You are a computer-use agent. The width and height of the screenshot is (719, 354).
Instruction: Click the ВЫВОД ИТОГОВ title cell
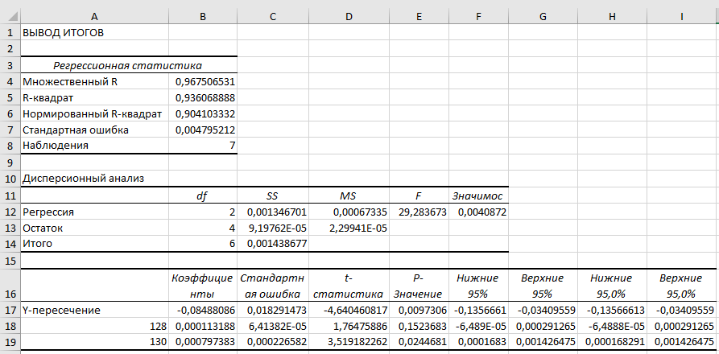click(94, 33)
